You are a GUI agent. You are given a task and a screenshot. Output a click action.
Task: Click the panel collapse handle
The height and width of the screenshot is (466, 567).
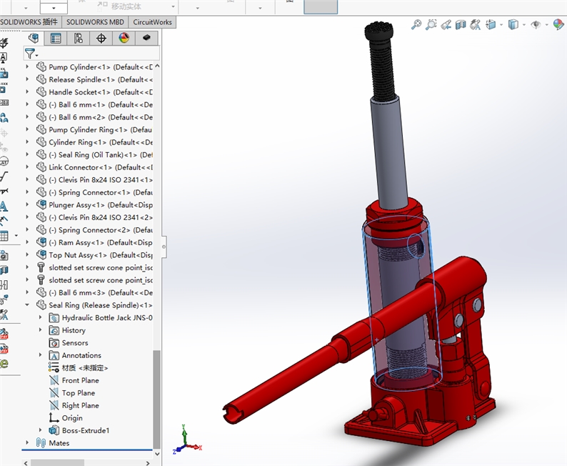(x=164, y=247)
